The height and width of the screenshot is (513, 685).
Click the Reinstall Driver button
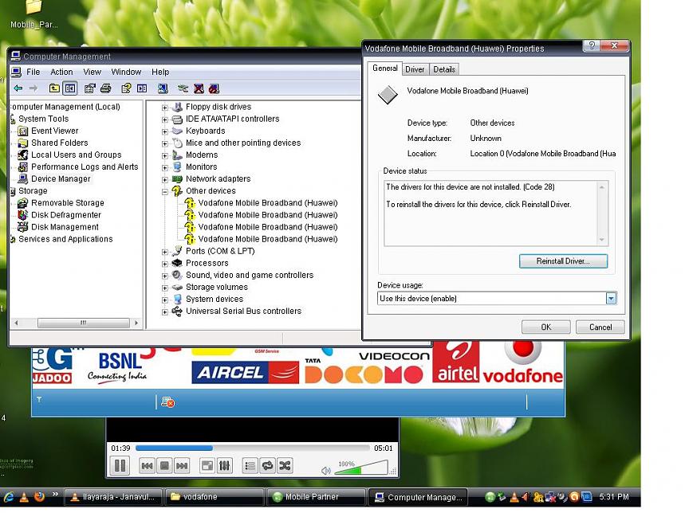pyautogui.click(x=563, y=261)
